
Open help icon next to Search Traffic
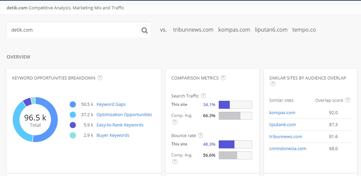click(x=203, y=96)
